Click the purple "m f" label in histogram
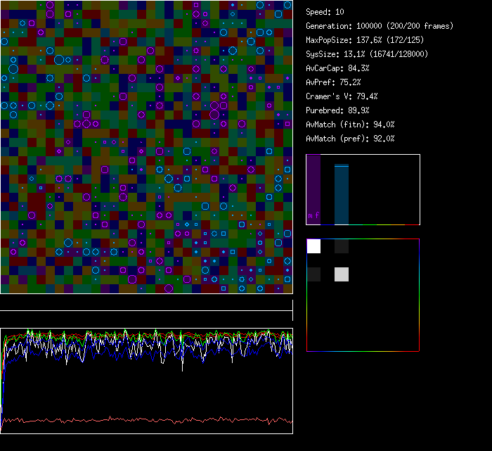The height and width of the screenshot is (451, 492). pyautogui.click(x=313, y=215)
